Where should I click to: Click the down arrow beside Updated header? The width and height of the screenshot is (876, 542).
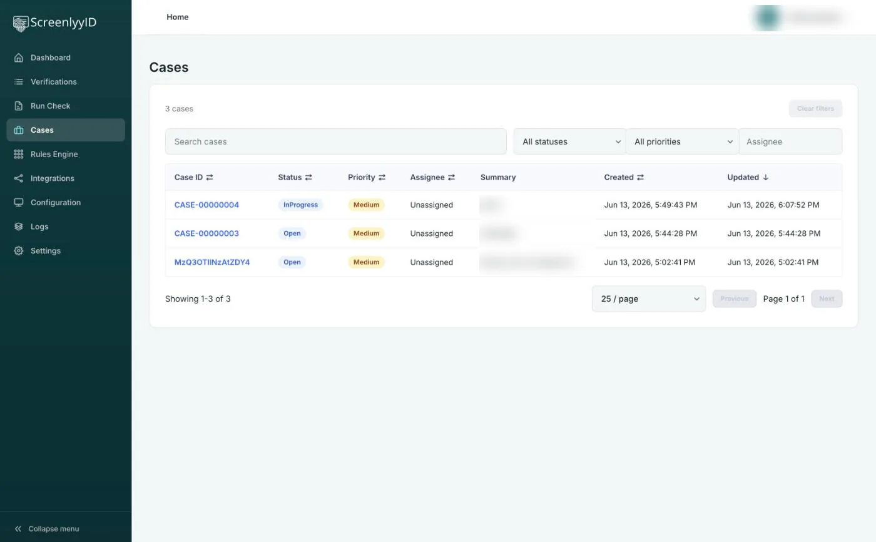click(766, 178)
